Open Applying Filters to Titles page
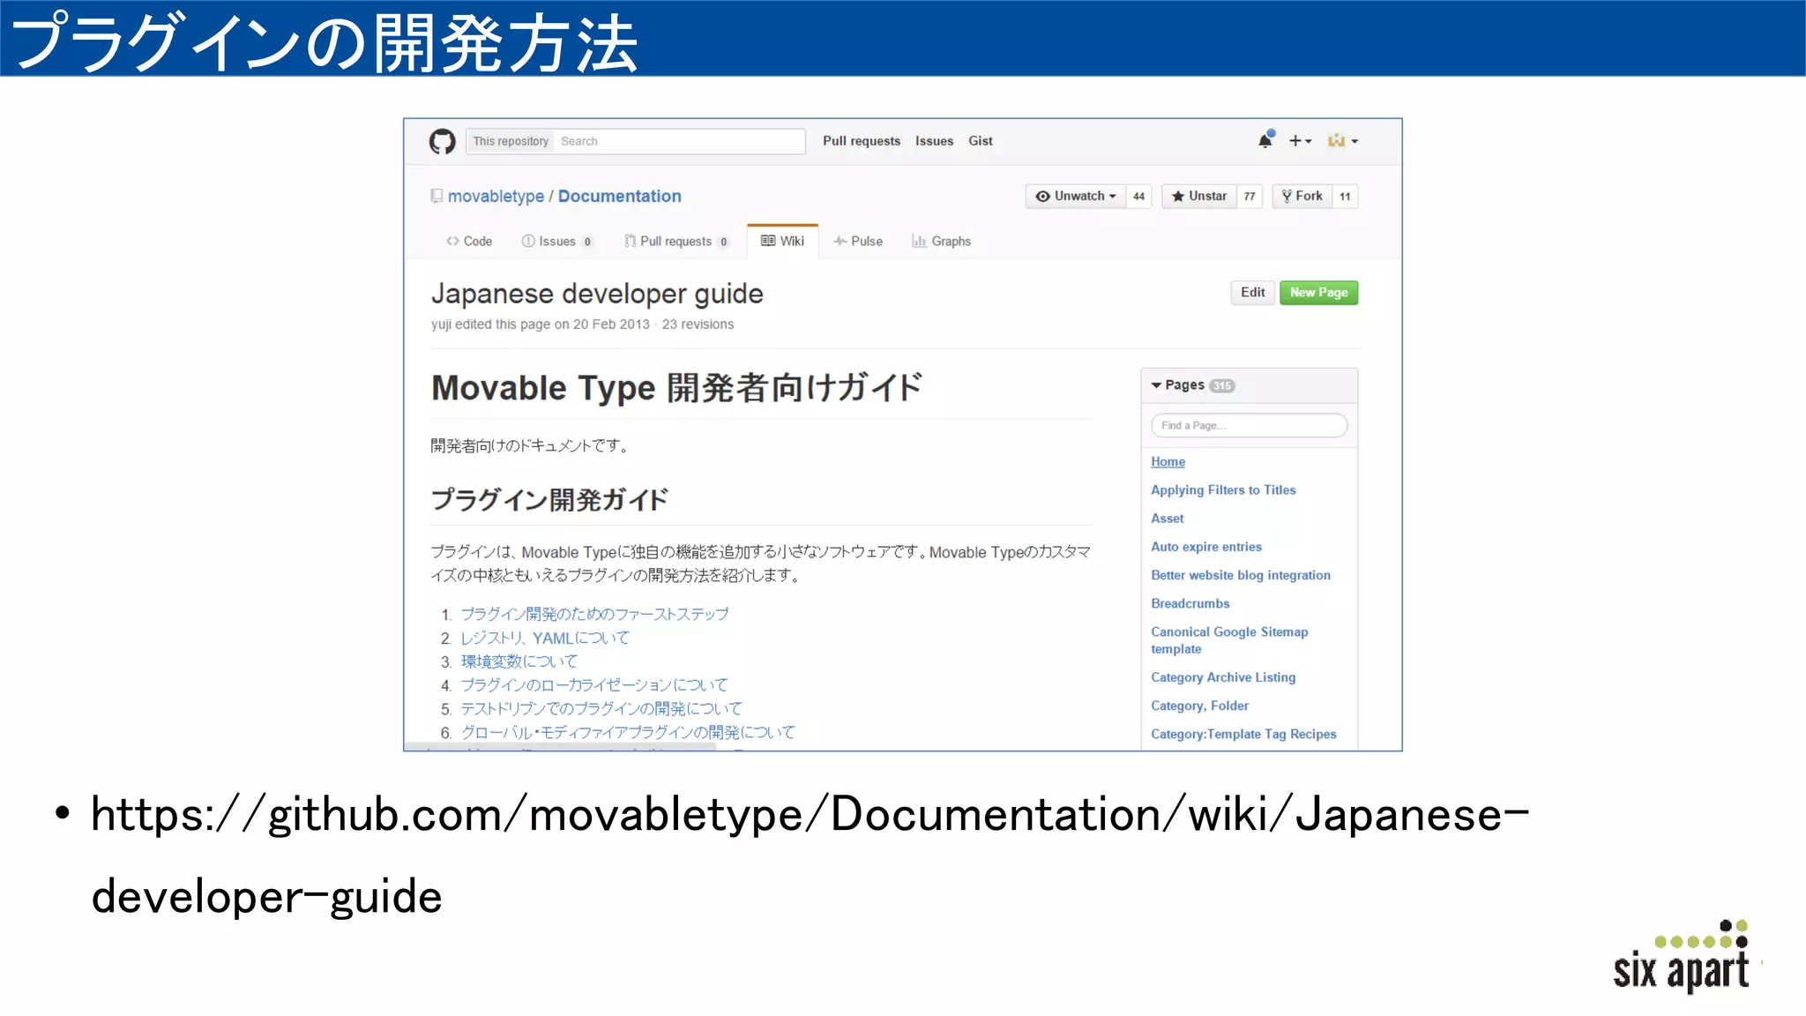 (1223, 489)
